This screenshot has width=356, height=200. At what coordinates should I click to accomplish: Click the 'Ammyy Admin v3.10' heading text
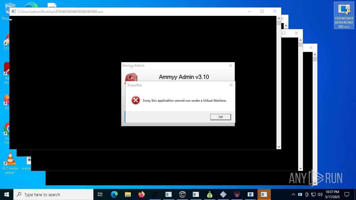click(184, 77)
